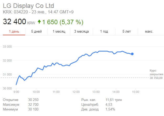Switch chart to '1 год' range
164x116 pixels.
tap(104, 32)
